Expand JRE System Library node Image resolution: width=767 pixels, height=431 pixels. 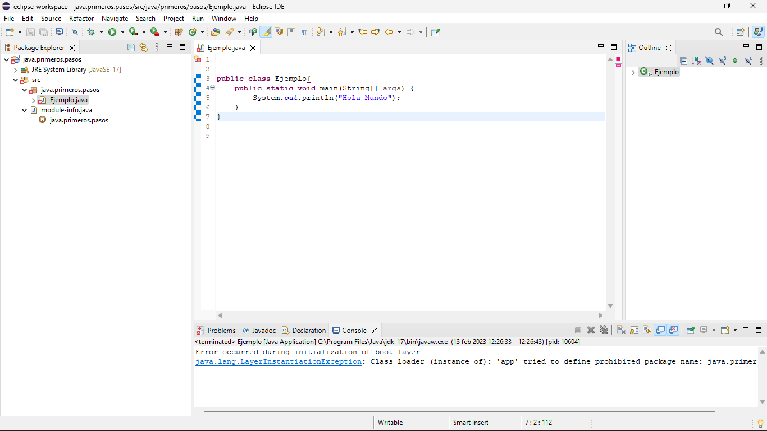coord(15,70)
